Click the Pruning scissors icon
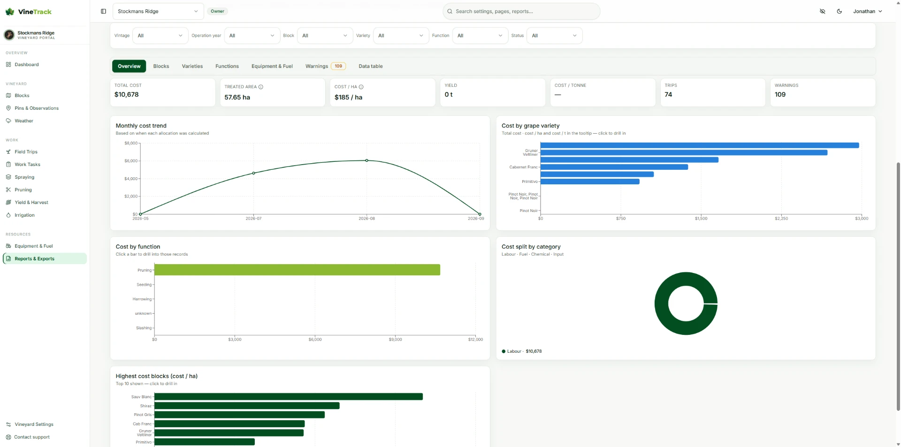The width and height of the screenshot is (901, 447). coord(8,190)
